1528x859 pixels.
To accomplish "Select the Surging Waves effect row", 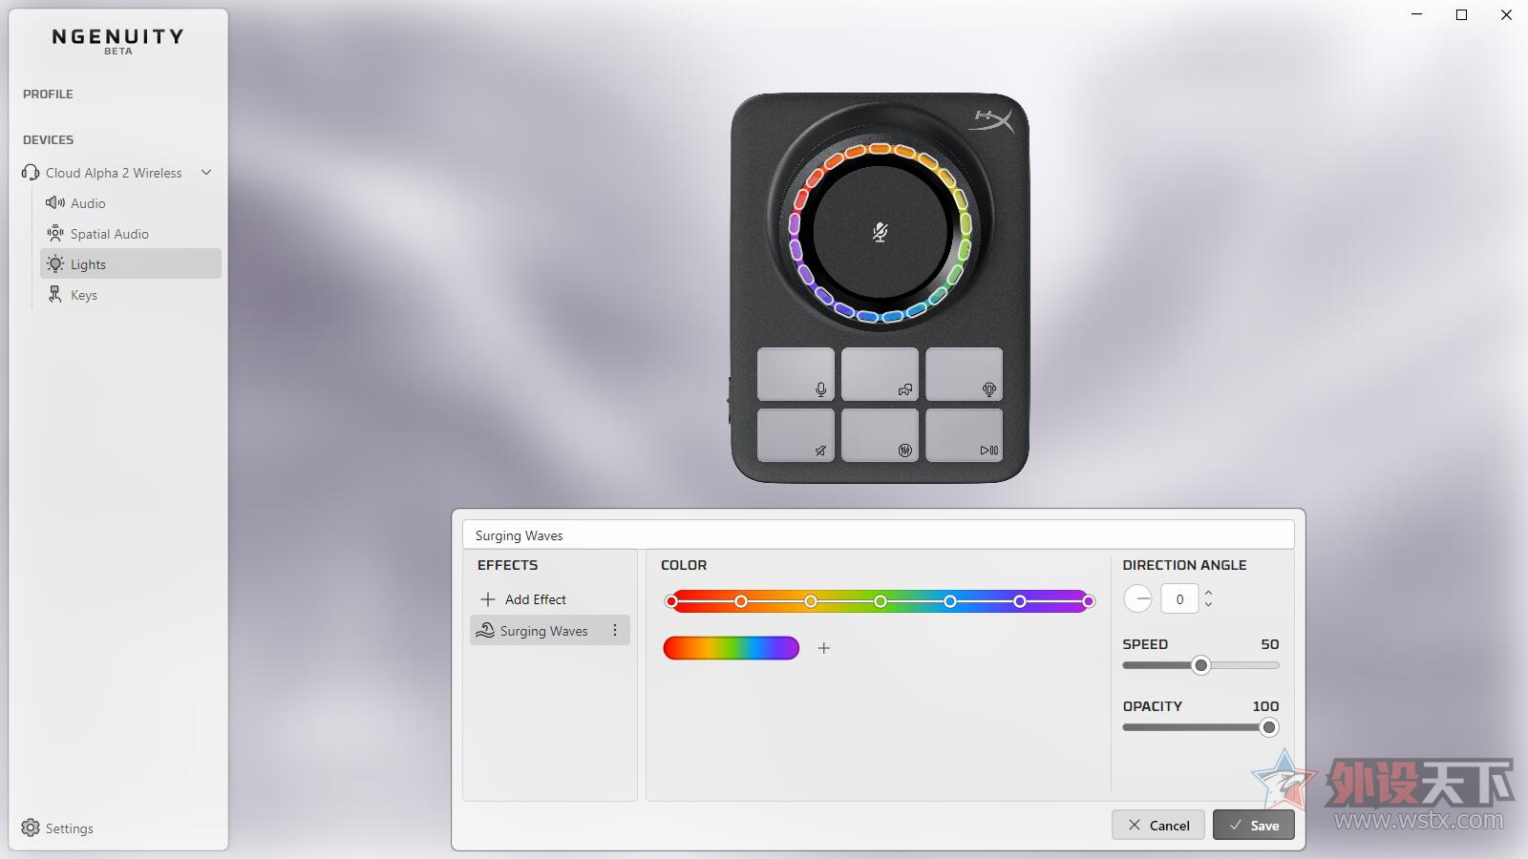I will pyautogui.click(x=550, y=630).
